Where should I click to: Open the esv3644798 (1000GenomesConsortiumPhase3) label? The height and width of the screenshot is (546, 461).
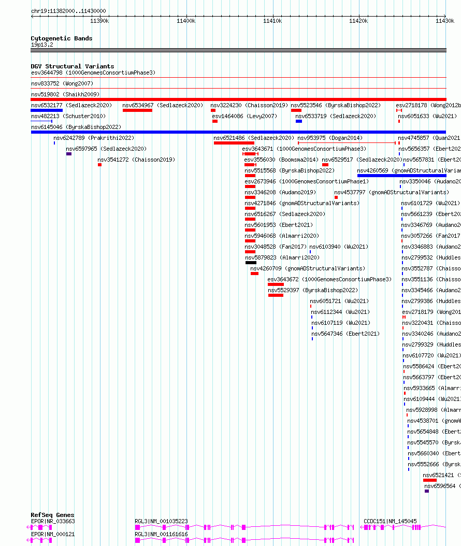click(x=93, y=73)
